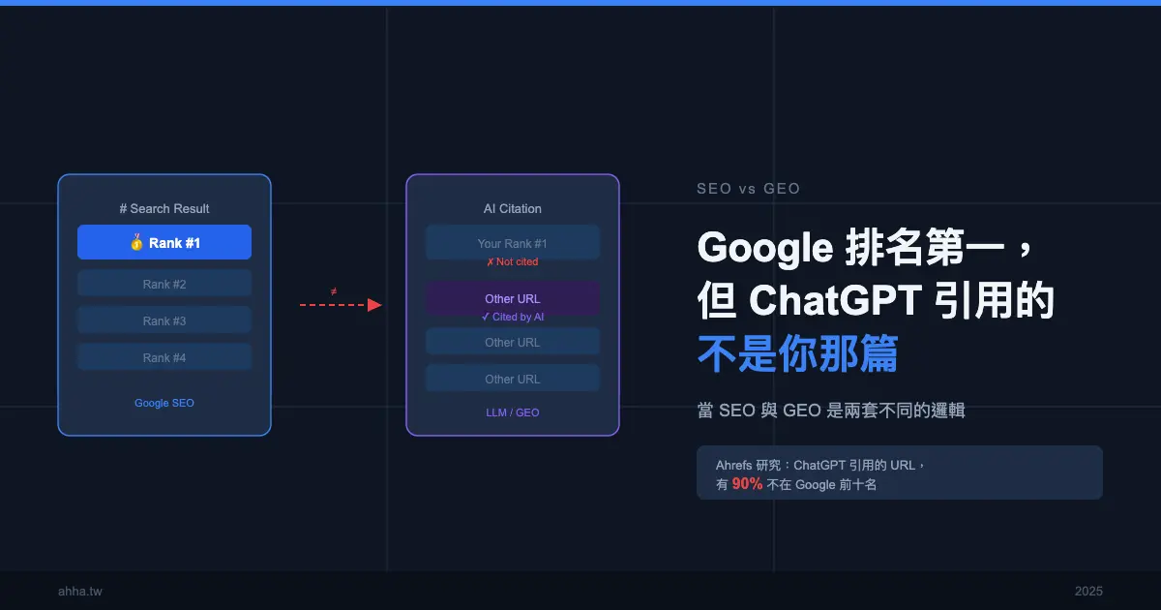Select the Rank #3 row
The image size is (1161, 610).
164,320
